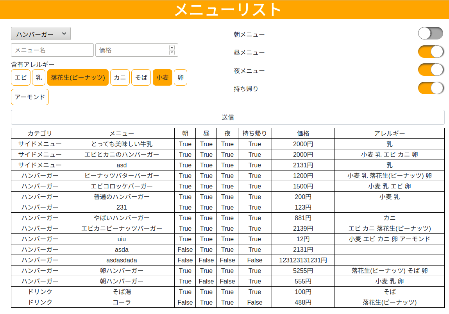This screenshot has width=449, height=314.
Task: Turn on the 朝メニュー toggle
Action: click(431, 33)
